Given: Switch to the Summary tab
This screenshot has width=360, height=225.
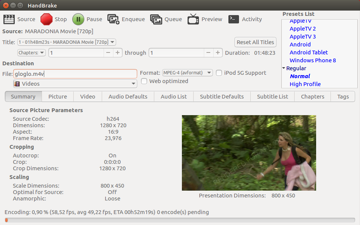Looking at the screenshot, I should (23, 97).
